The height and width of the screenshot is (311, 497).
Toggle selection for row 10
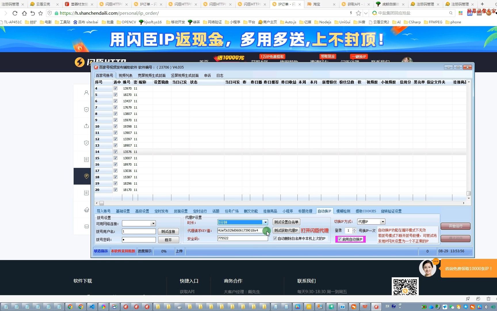(x=115, y=126)
